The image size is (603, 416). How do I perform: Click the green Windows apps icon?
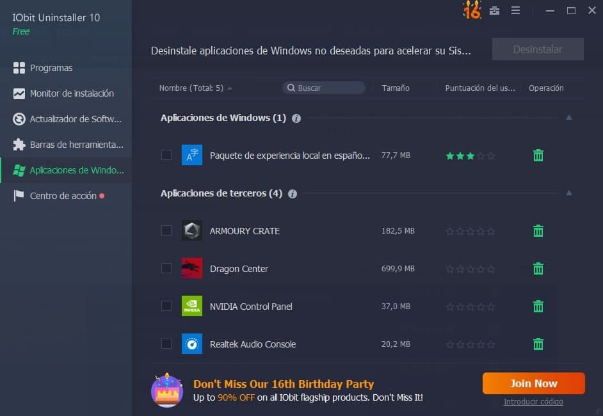[19, 170]
